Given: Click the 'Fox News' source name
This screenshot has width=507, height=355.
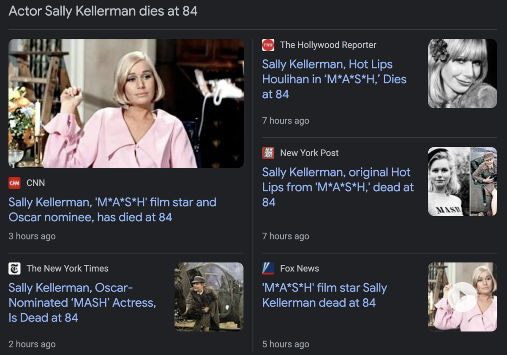Looking at the screenshot, I should tap(300, 268).
